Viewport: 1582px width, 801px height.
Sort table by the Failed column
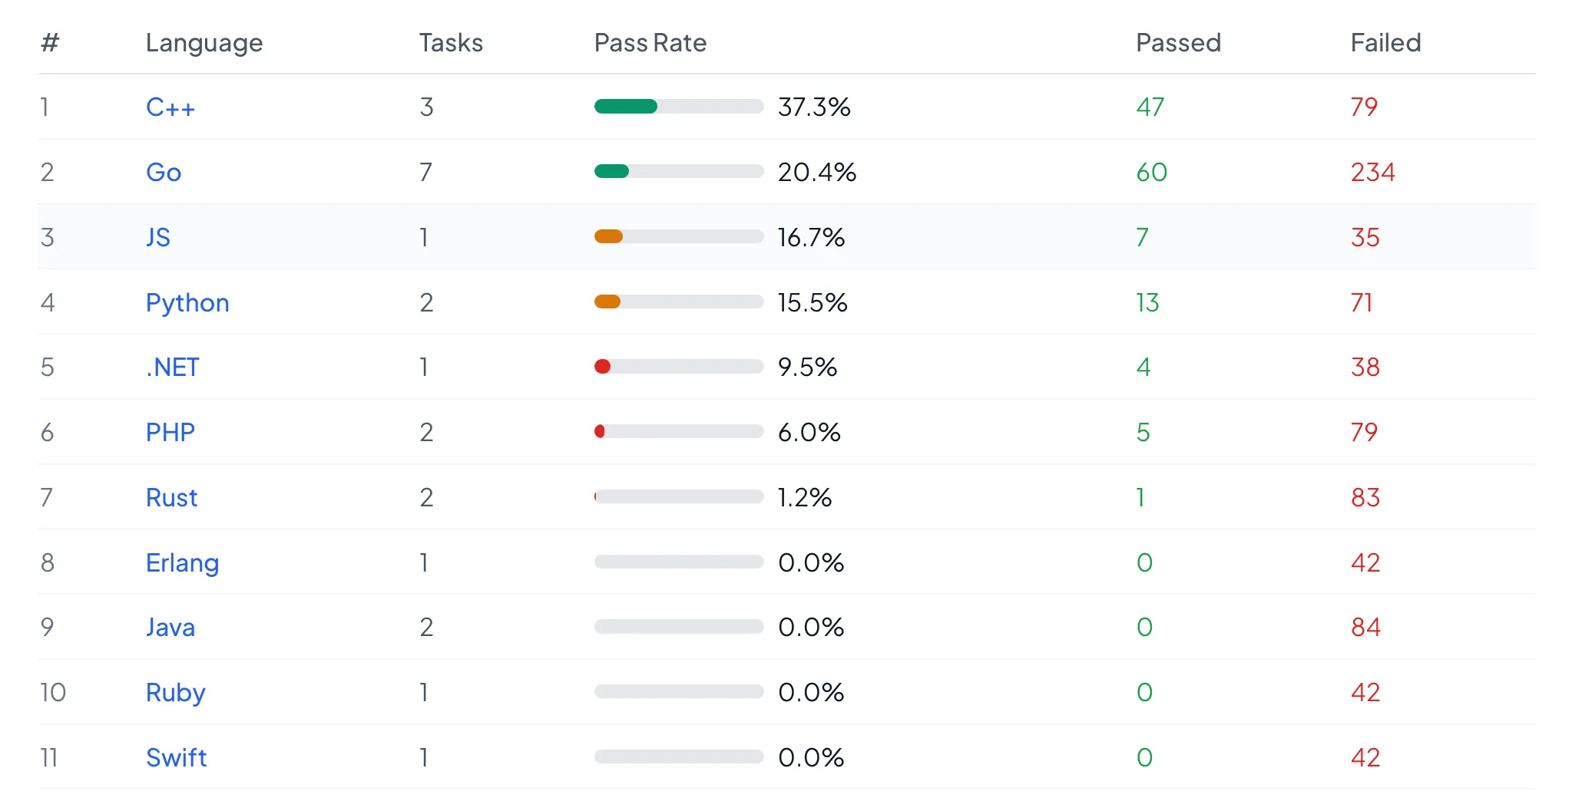[x=1385, y=43]
